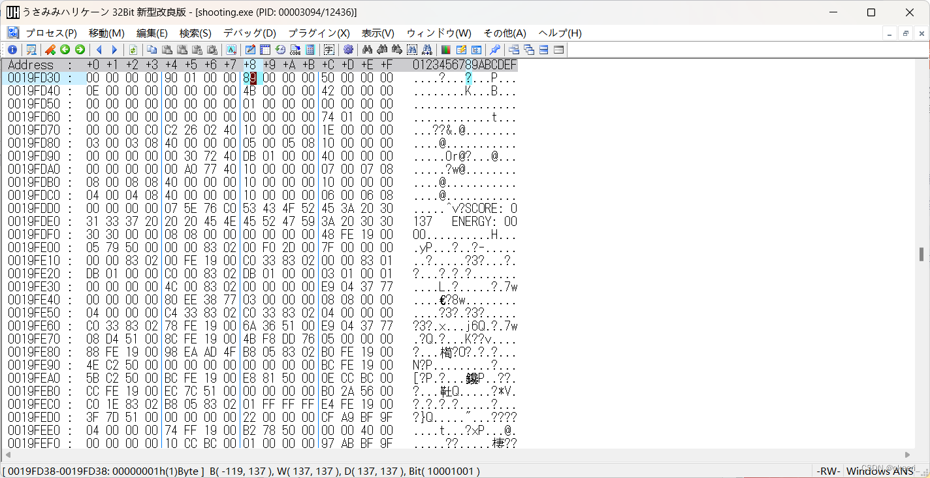The image size is (930, 478).
Task: Click the horizontal scrollbar right arrow
Action: tap(907, 454)
